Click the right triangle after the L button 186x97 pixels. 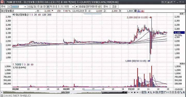154,92
